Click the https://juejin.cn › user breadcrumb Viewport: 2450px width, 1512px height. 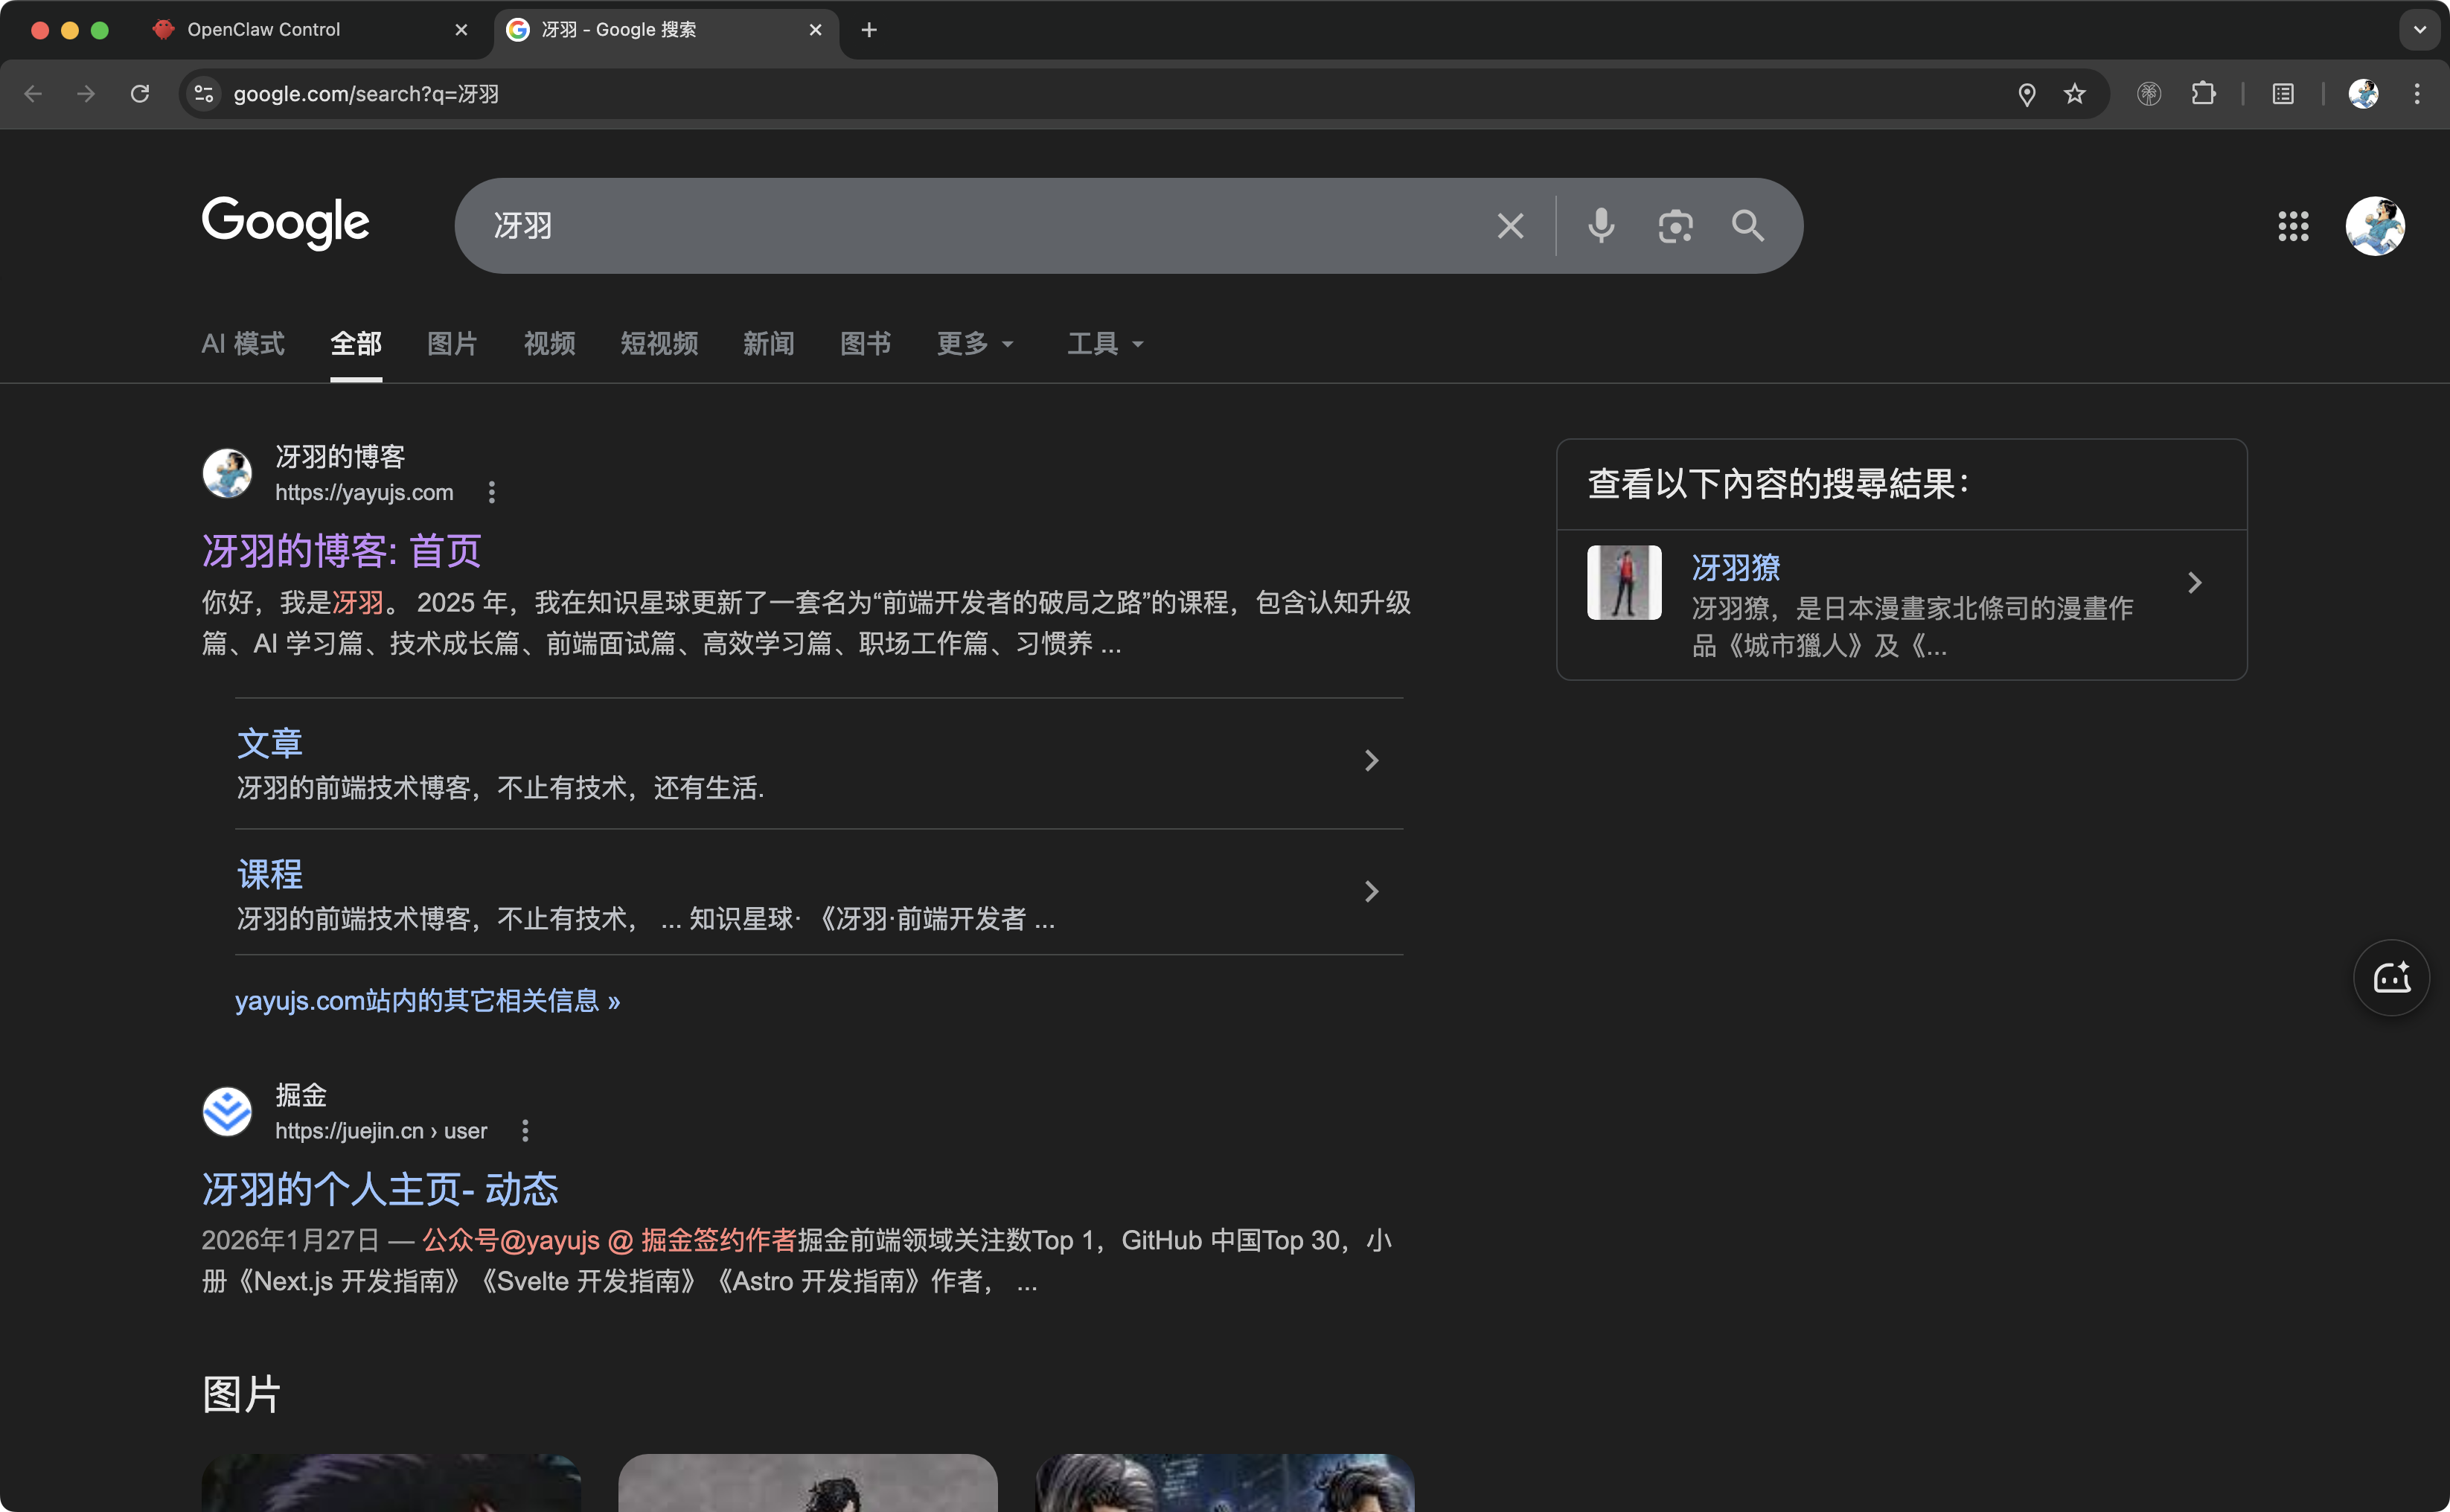coord(381,1131)
